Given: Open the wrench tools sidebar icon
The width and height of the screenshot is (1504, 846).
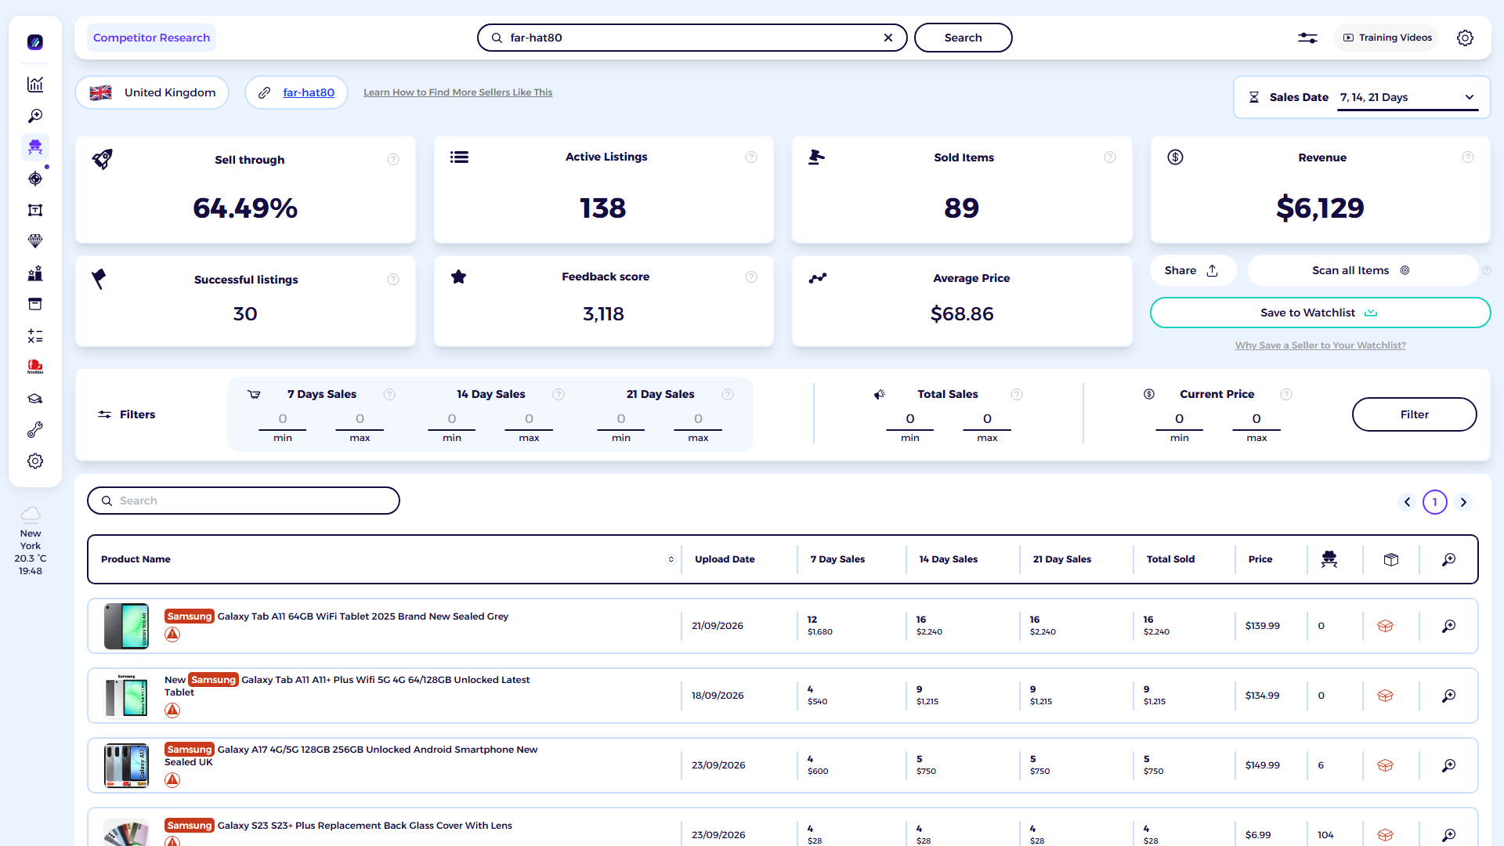Looking at the screenshot, I should tap(35, 430).
